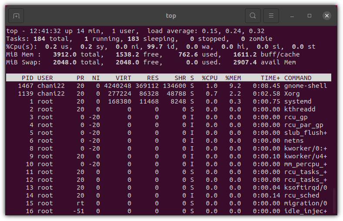Open the terminal search tool
The image size is (343, 221).
[x=253, y=16]
